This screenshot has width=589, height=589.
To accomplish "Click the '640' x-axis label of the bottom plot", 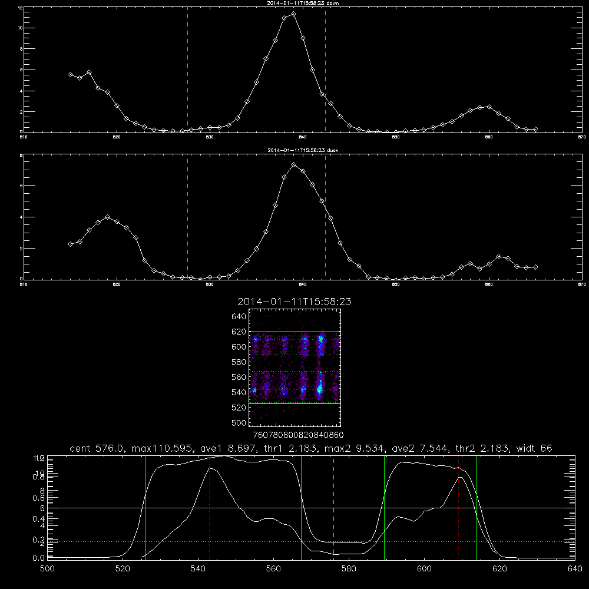I will [575, 568].
